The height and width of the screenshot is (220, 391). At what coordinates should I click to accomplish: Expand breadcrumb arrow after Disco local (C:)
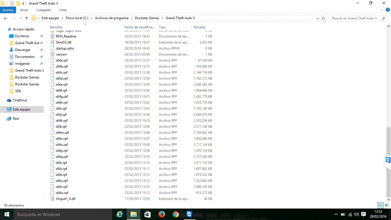pos(92,18)
